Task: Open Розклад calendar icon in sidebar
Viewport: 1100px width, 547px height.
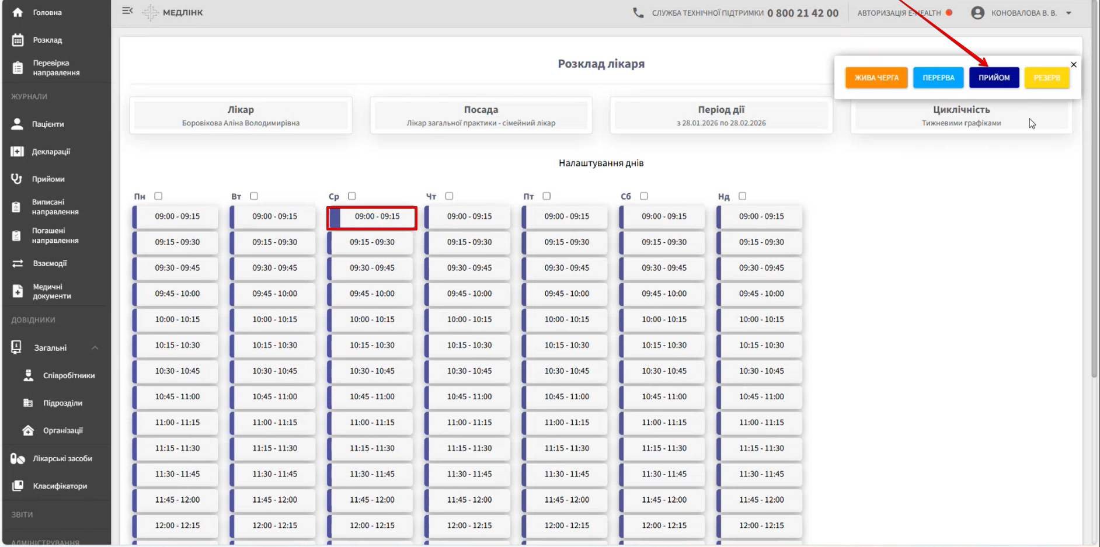Action: (x=18, y=40)
